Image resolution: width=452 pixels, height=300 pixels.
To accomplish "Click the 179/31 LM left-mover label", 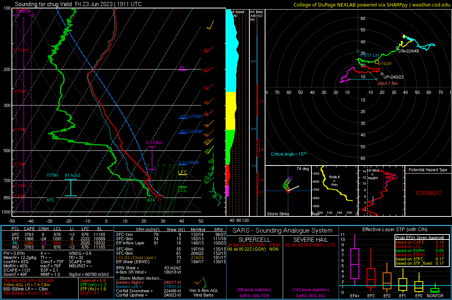I will [x=369, y=55].
